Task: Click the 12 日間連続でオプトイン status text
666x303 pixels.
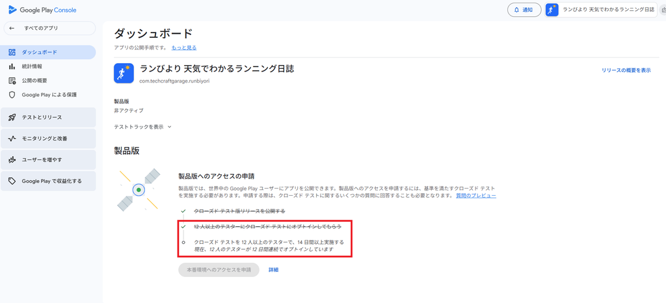Action: [263, 250]
